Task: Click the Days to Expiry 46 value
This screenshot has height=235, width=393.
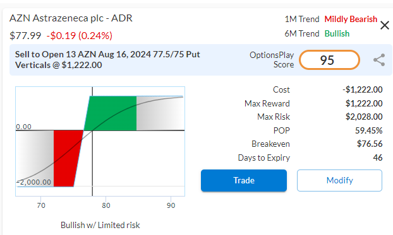Action: pos(378,158)
